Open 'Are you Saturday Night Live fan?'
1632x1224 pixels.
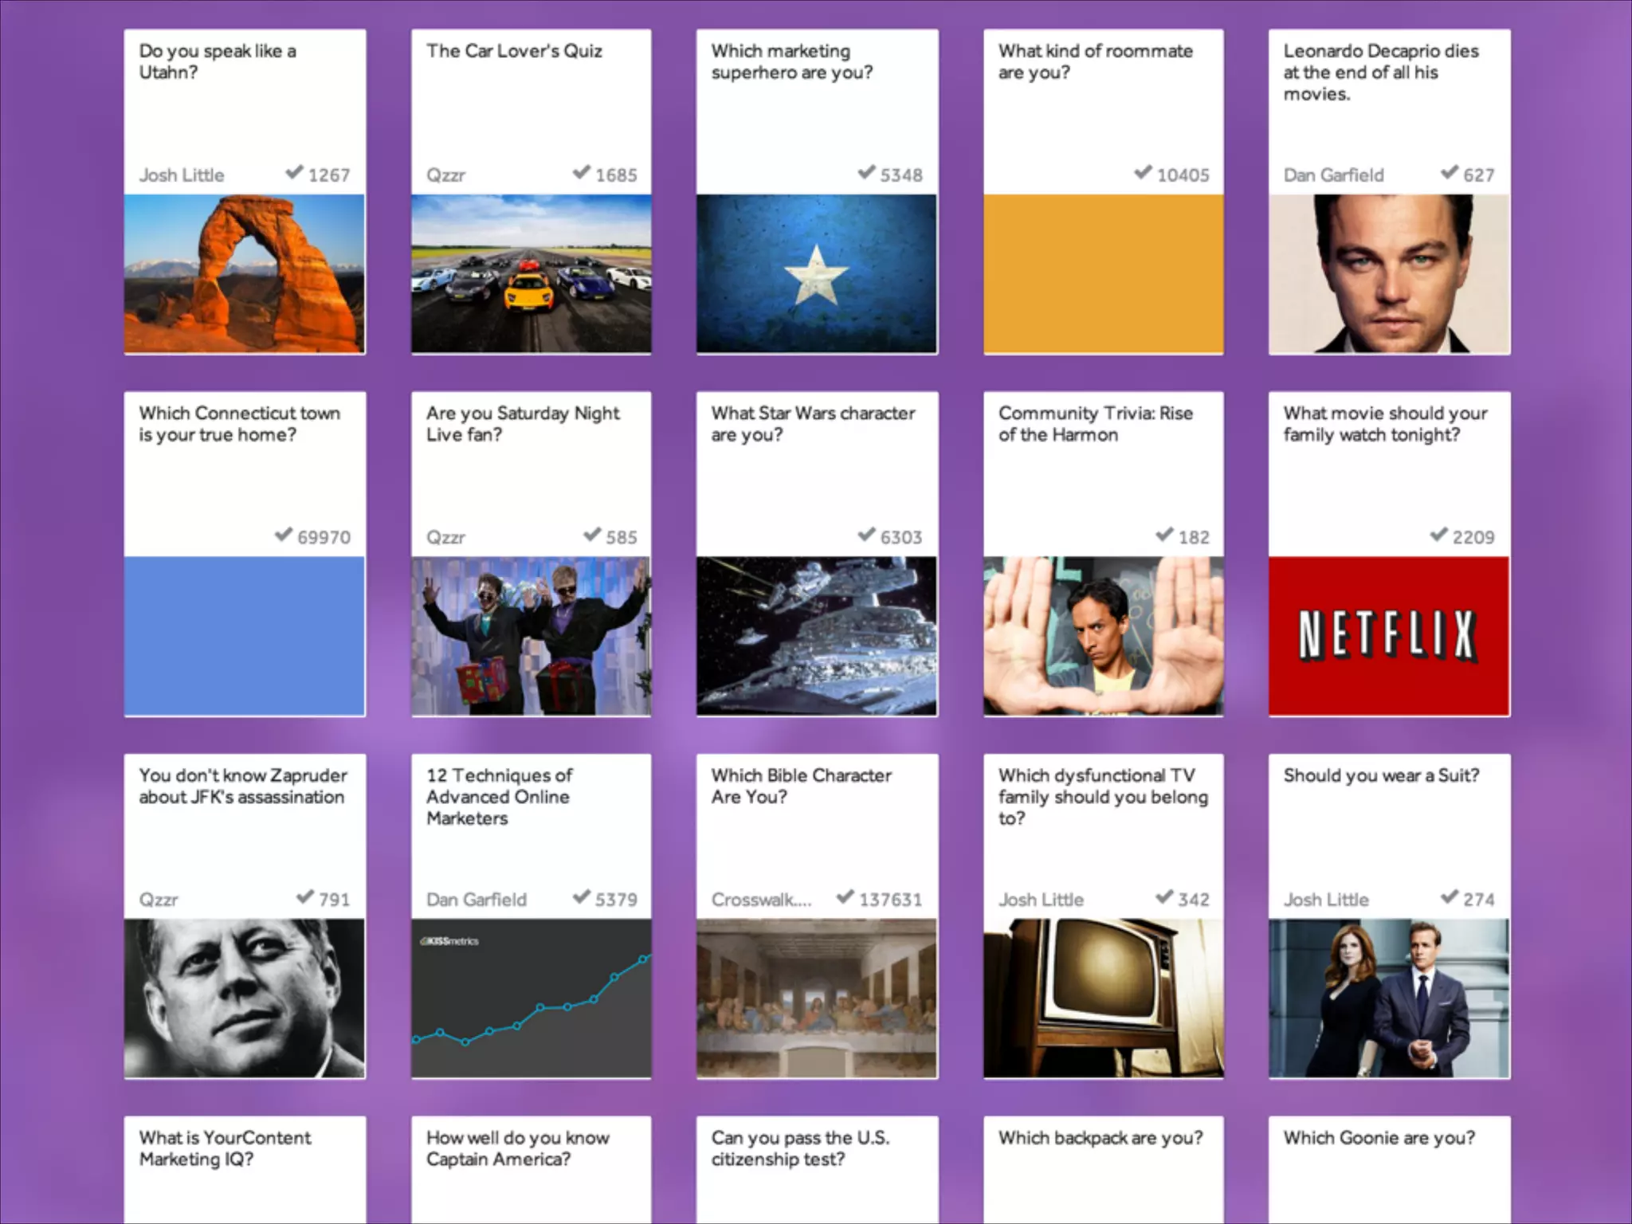pos(522,424)
